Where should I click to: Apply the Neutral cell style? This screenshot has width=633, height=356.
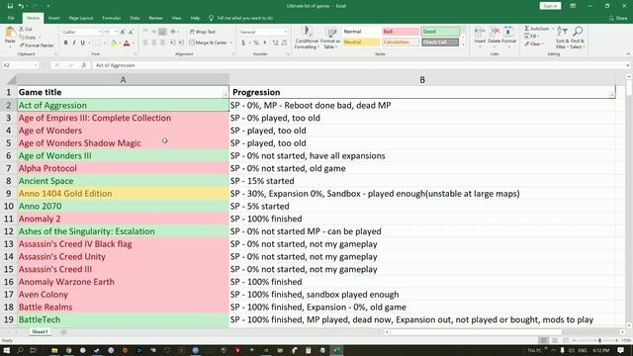point(361,42)
